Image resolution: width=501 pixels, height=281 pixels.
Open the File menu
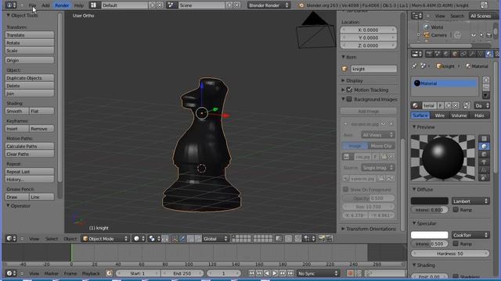[32, 5]
